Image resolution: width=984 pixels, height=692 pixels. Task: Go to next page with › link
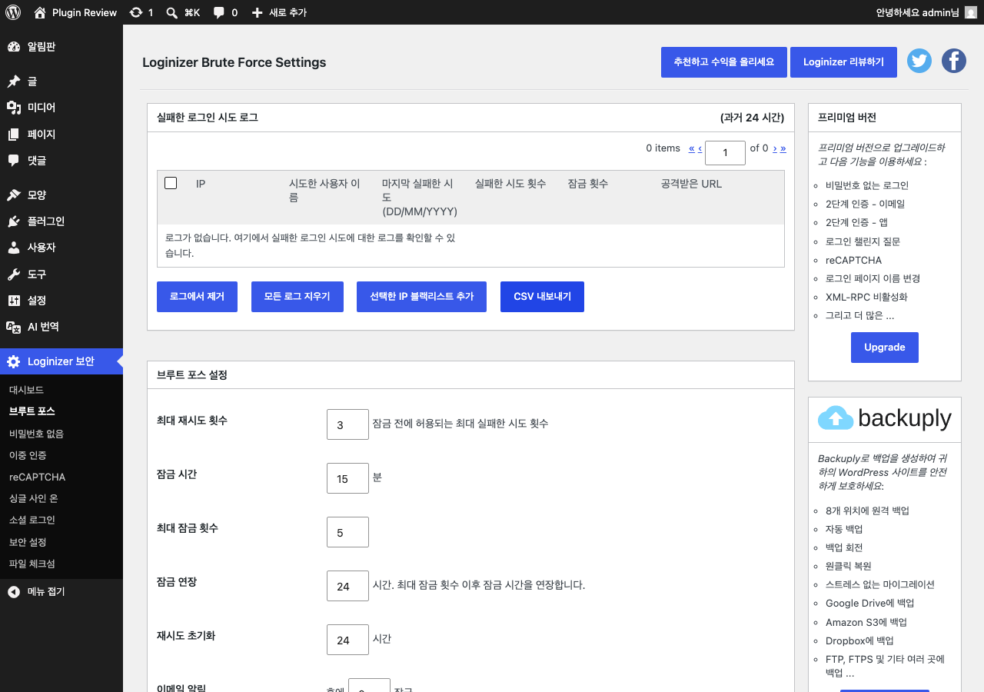point(775,148)
